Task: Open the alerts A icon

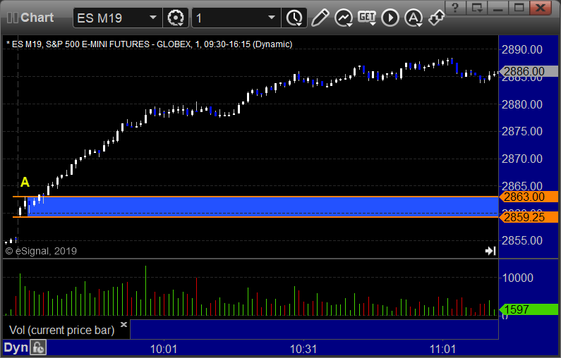Action: [x=414, y=18]
